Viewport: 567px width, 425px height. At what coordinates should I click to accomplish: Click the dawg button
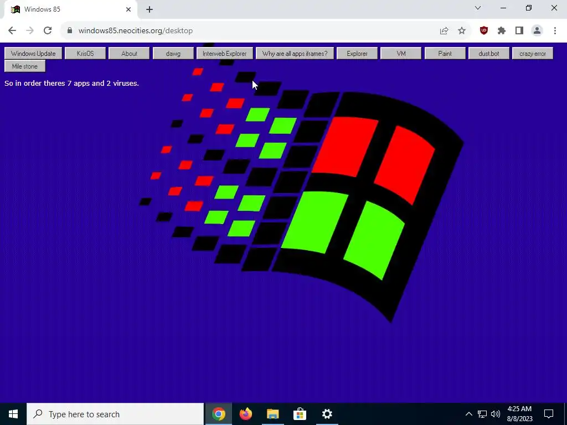pos(173,54)
